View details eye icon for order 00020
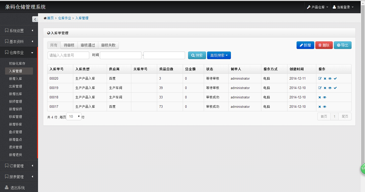This screenshot has width=365, height=192. [x=330, y=79]
